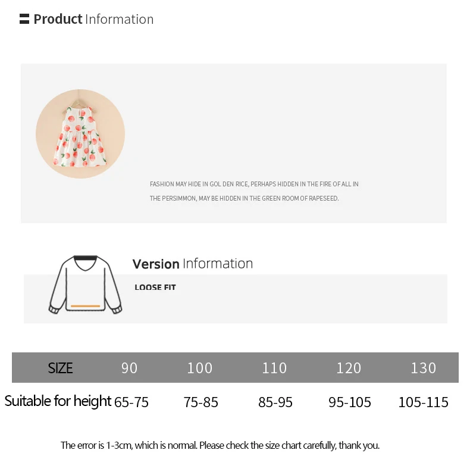
Task: Select size 130 in the size row
Action: click(x=423, y=368)
